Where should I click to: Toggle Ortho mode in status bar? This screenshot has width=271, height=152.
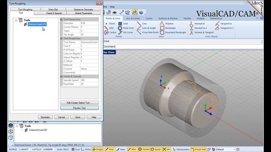tap(86, 149)
